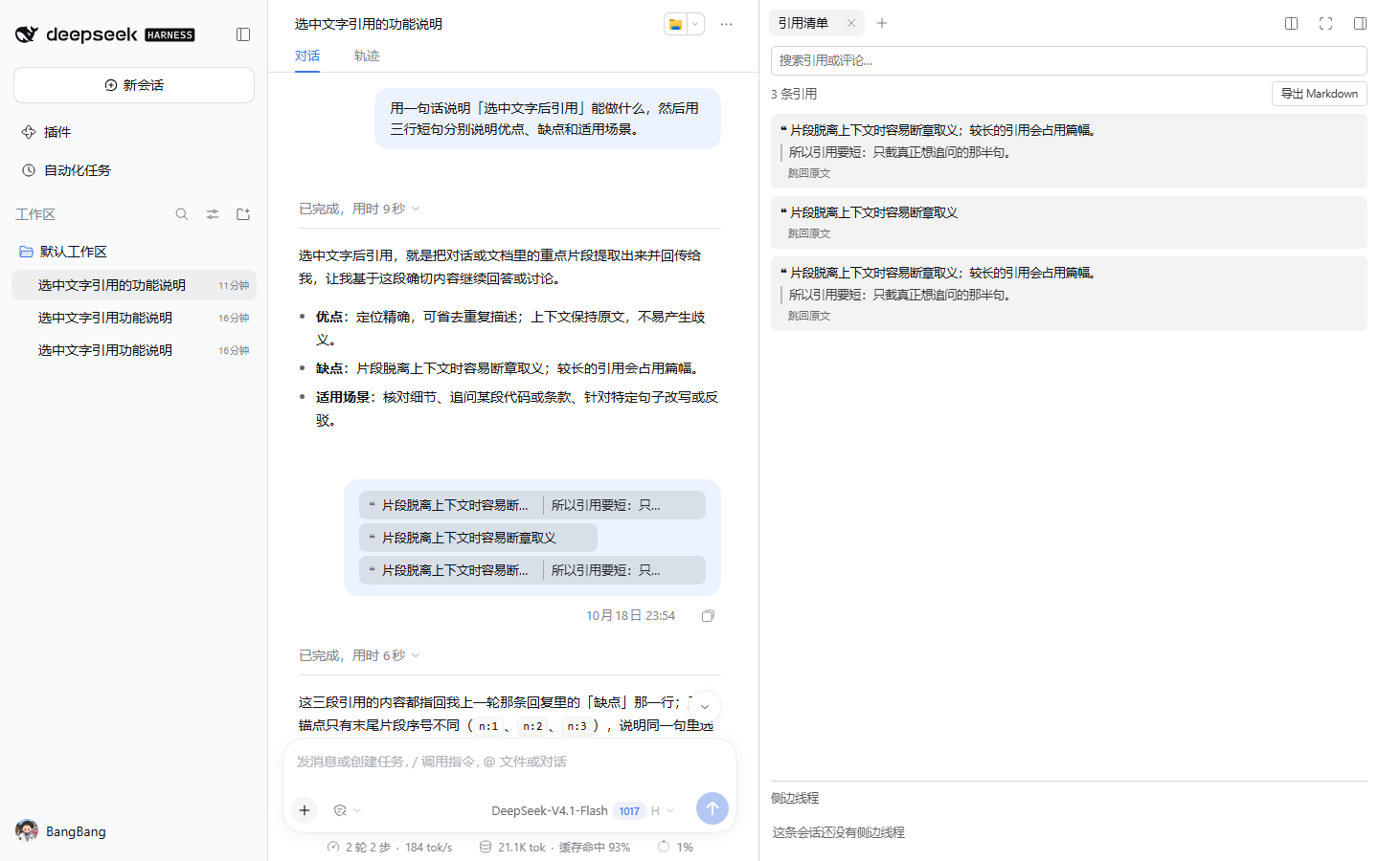Add attachment with the plus button

pyautogui.click(x=305, y=810)
